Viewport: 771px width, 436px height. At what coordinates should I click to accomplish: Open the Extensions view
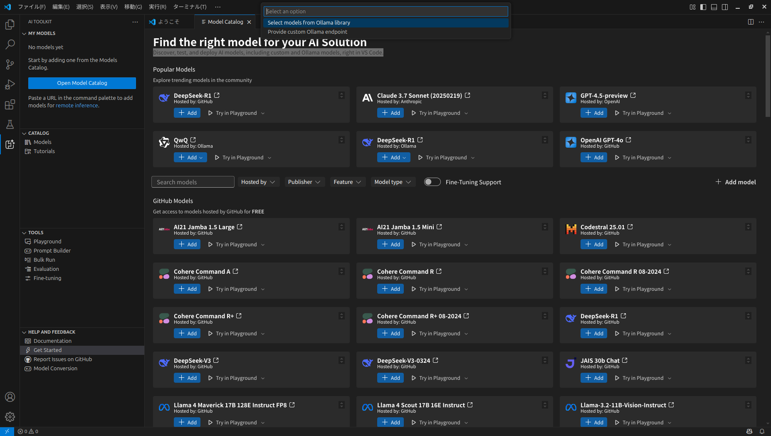tap(10, 104)
